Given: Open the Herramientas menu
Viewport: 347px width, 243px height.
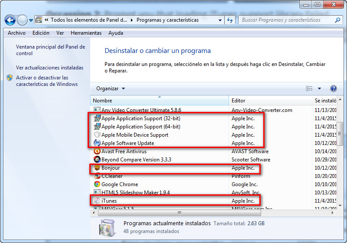Looking at the screenshot, I should pos(86,33).
